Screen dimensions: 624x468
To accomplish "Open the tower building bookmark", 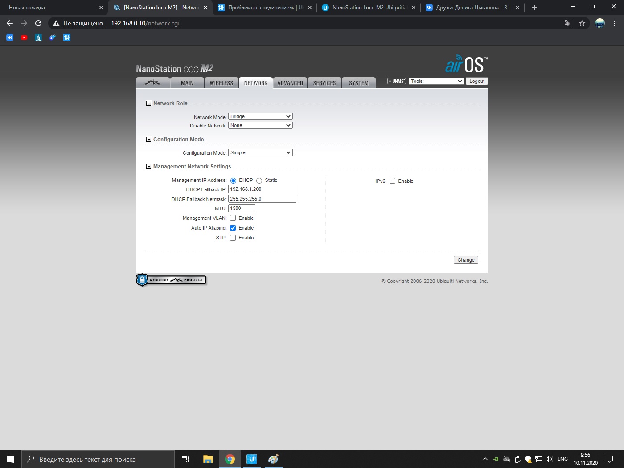I will point(38,37).
